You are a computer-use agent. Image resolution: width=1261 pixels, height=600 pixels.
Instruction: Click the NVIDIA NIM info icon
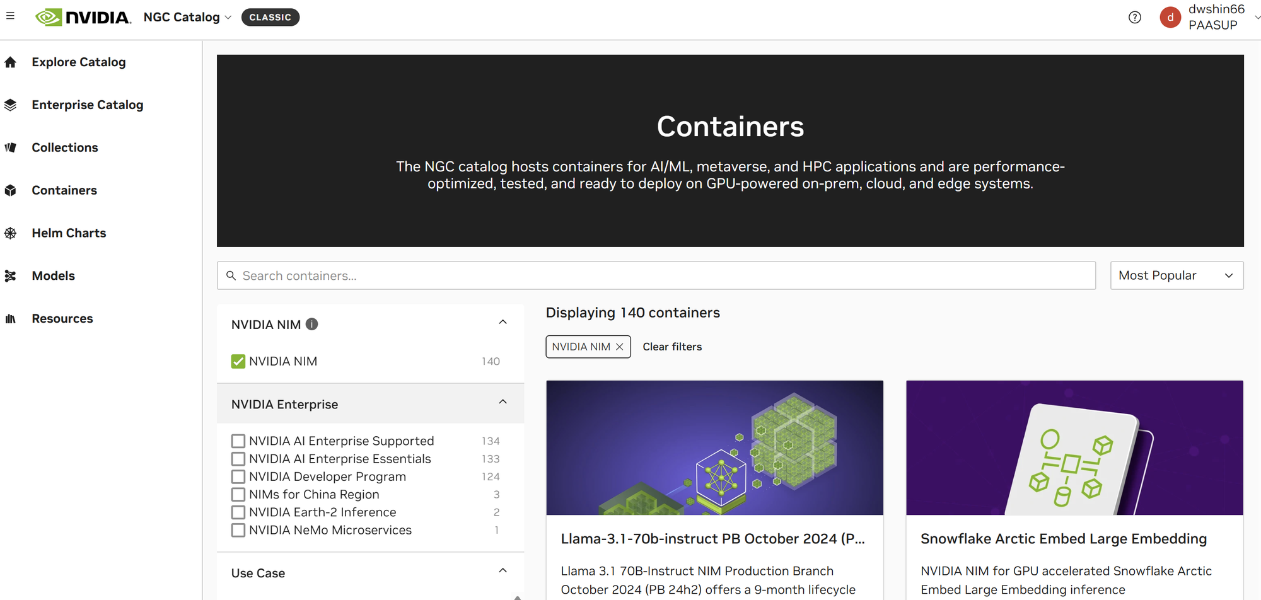click(311, 324)
